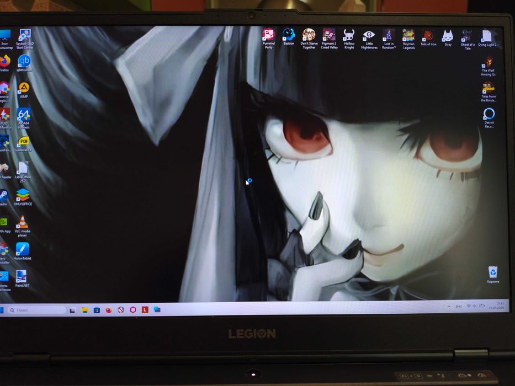Launch VLC media player from the desktop
Viewport: 515px width, 386px height.
tap(22, 226)
